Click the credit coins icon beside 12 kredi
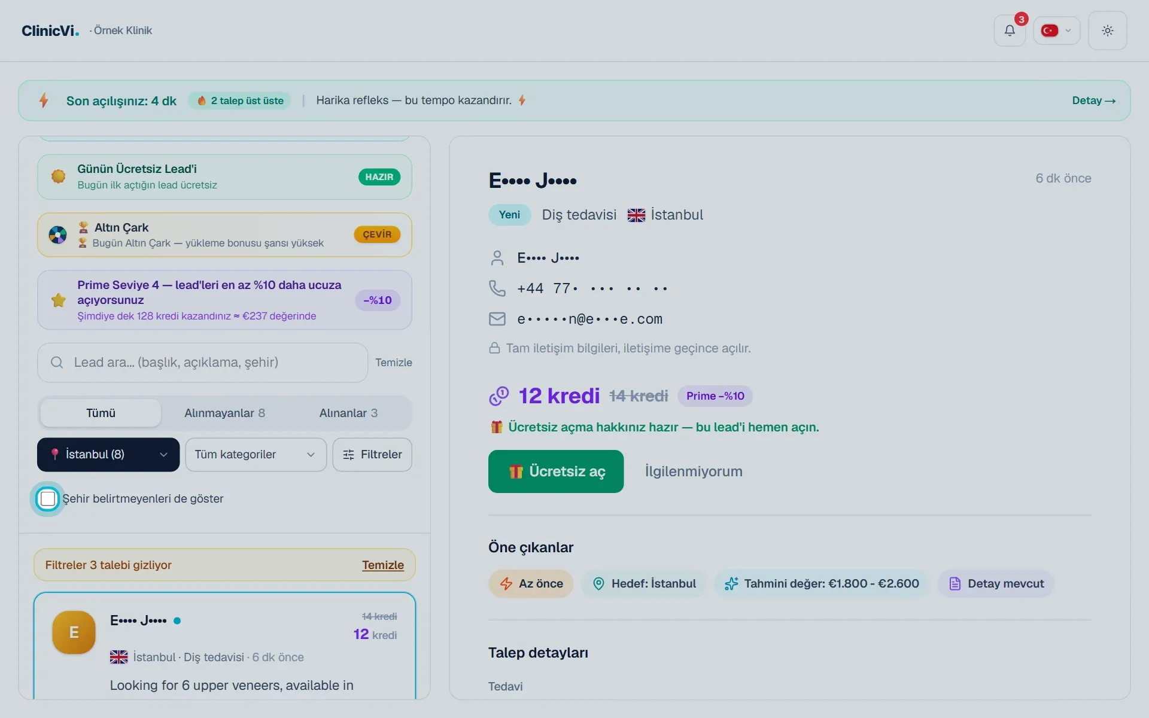The width and height of the screenshot is (1149, 718). [x=499, y=396]
